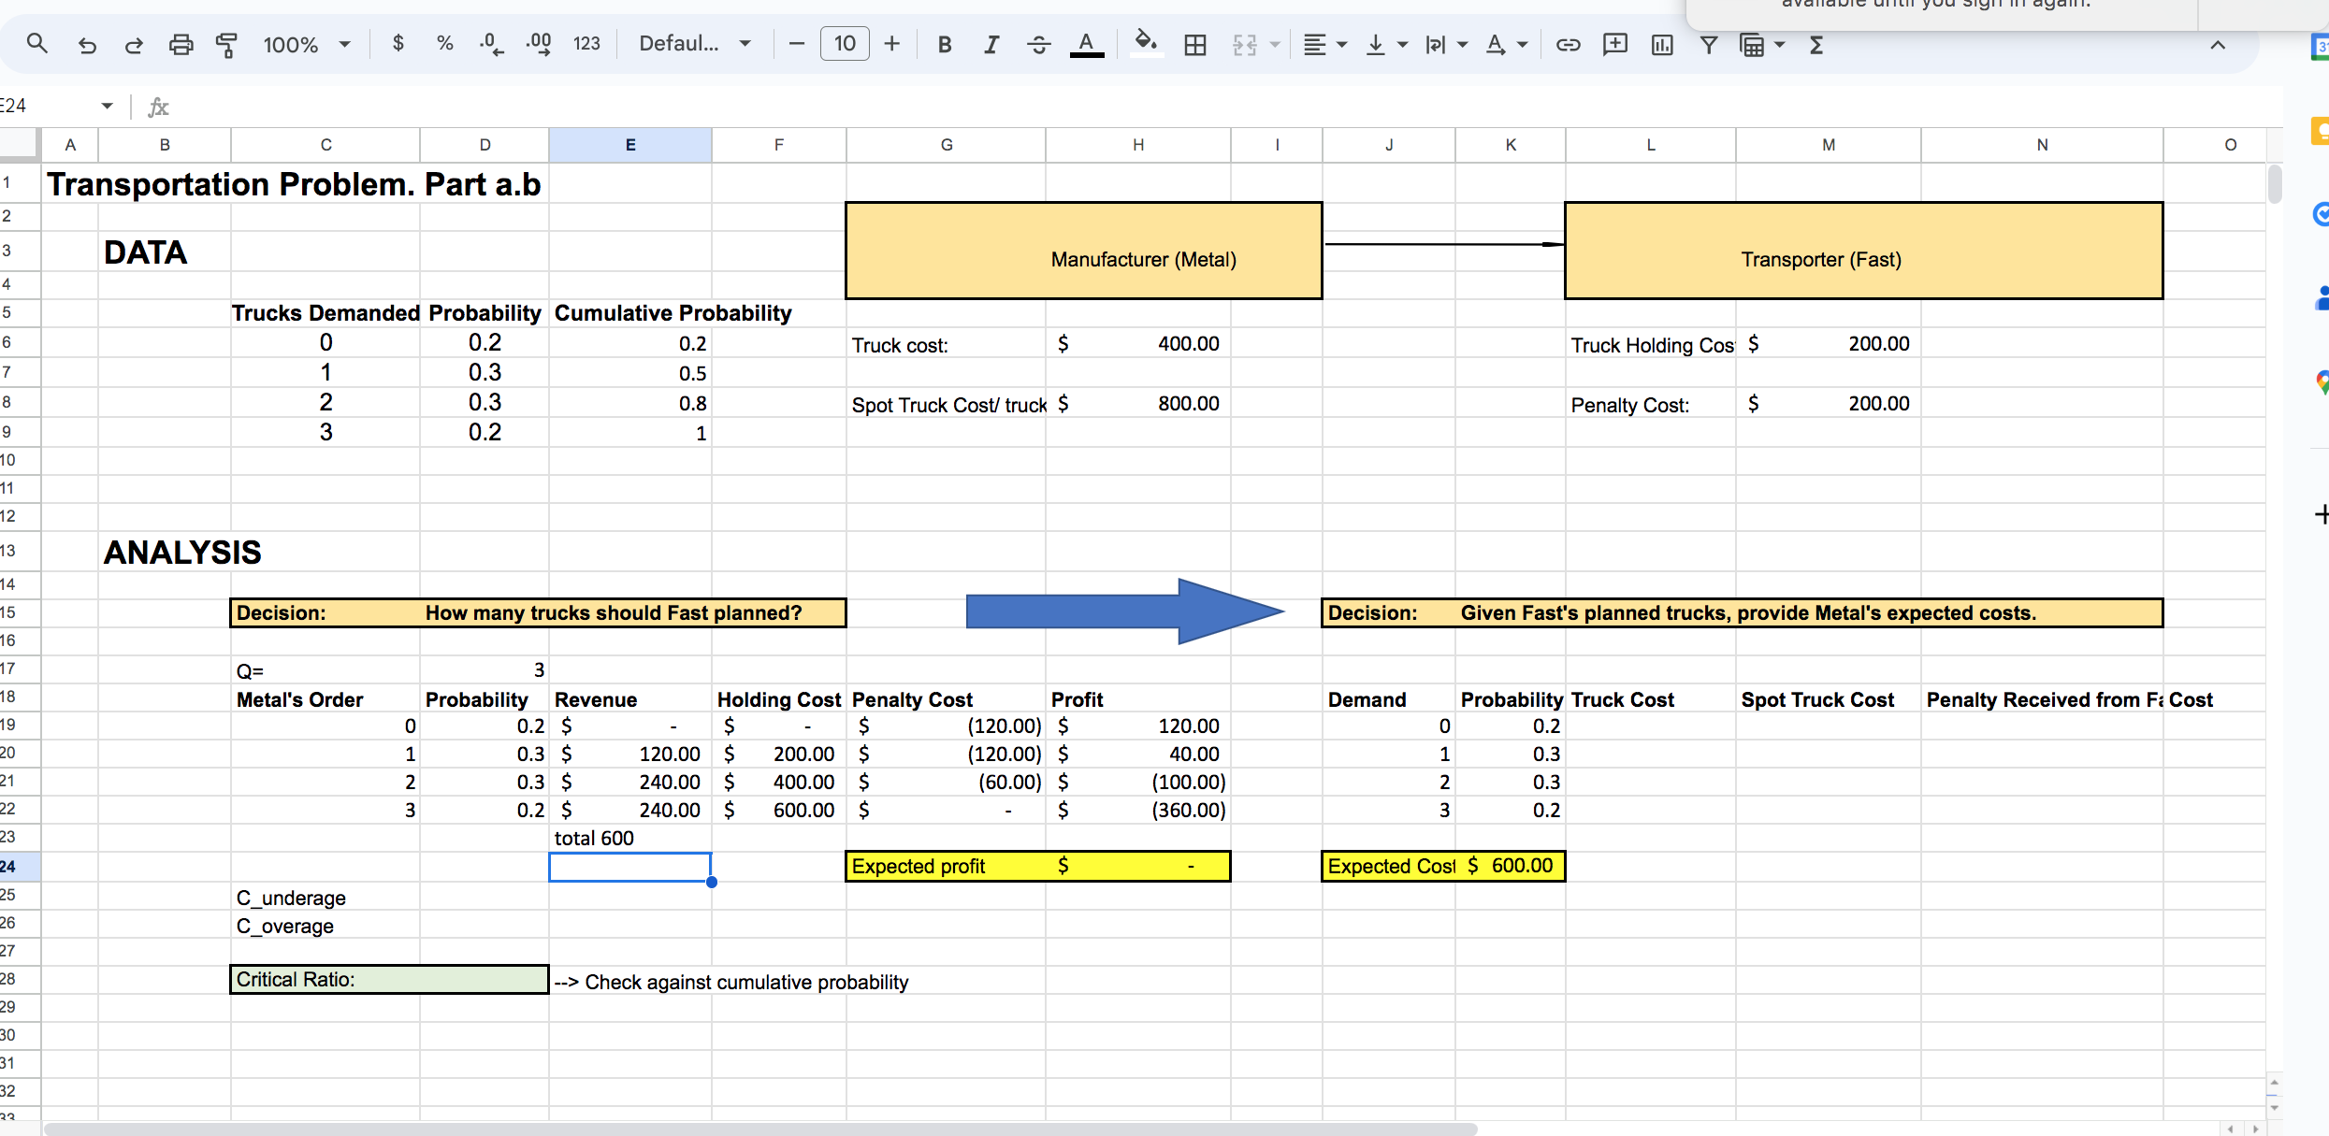Image resolution: width=2329 pixels, height=1136 pixels.
Task: Format selection as percent
Action: pos(444,44)
